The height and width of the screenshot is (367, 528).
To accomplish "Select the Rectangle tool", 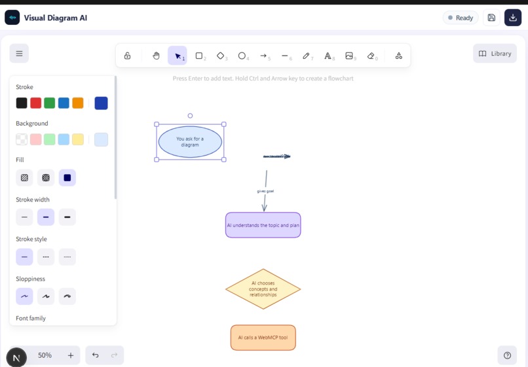I will pos(199,56).
